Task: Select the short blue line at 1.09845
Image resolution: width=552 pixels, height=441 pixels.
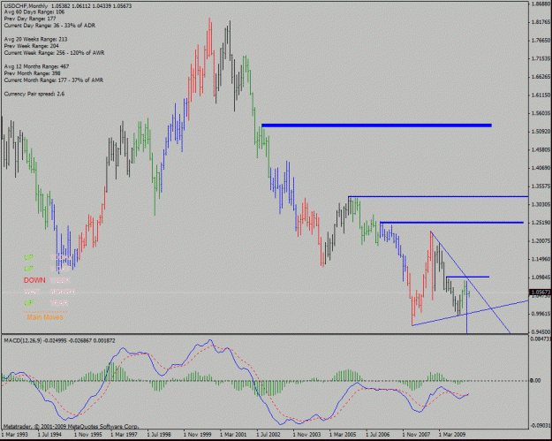Action: coord(467,278)
